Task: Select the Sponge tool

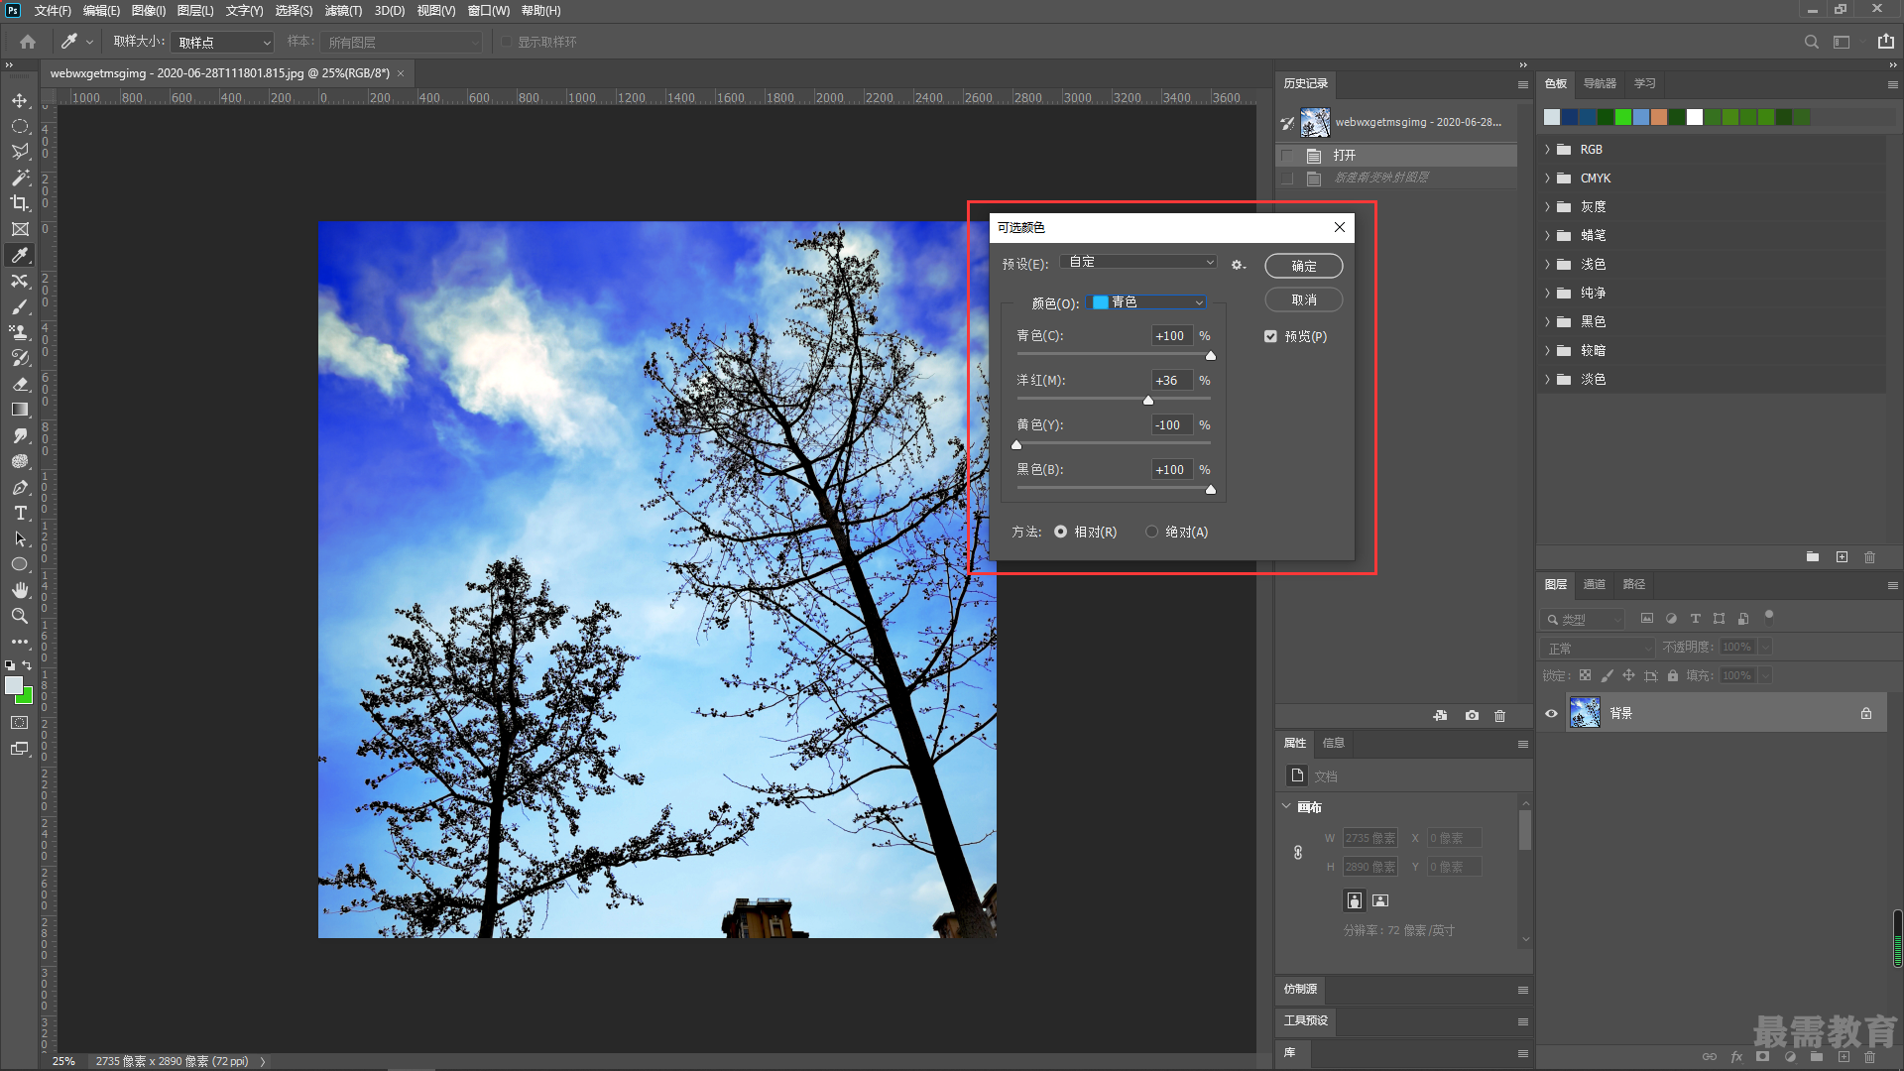Action: (x=20, y=461)
